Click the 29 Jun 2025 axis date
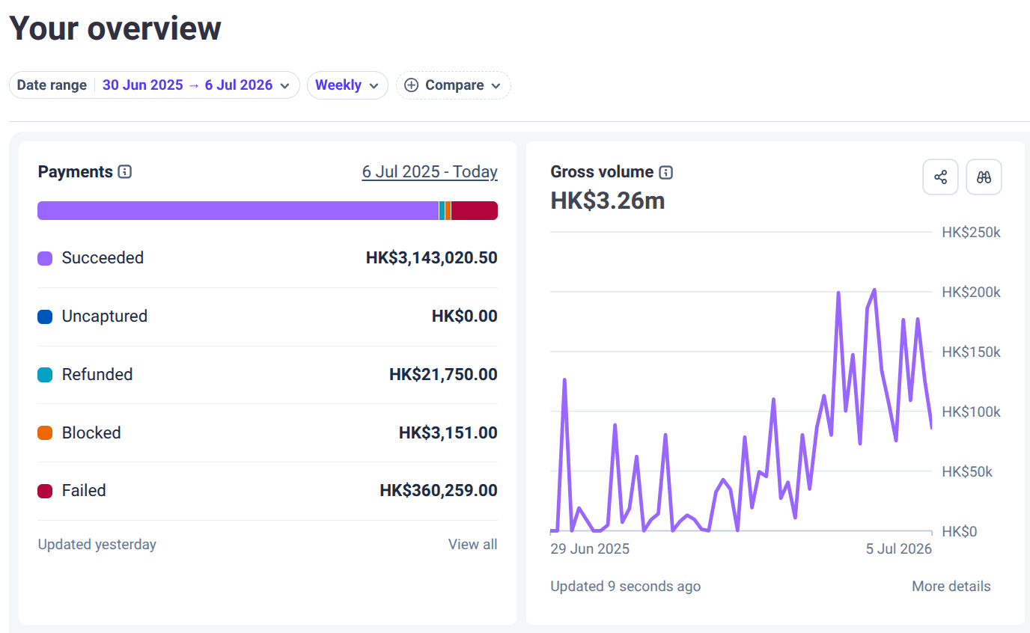This screenshot has width=1030, height=633. 590,549
